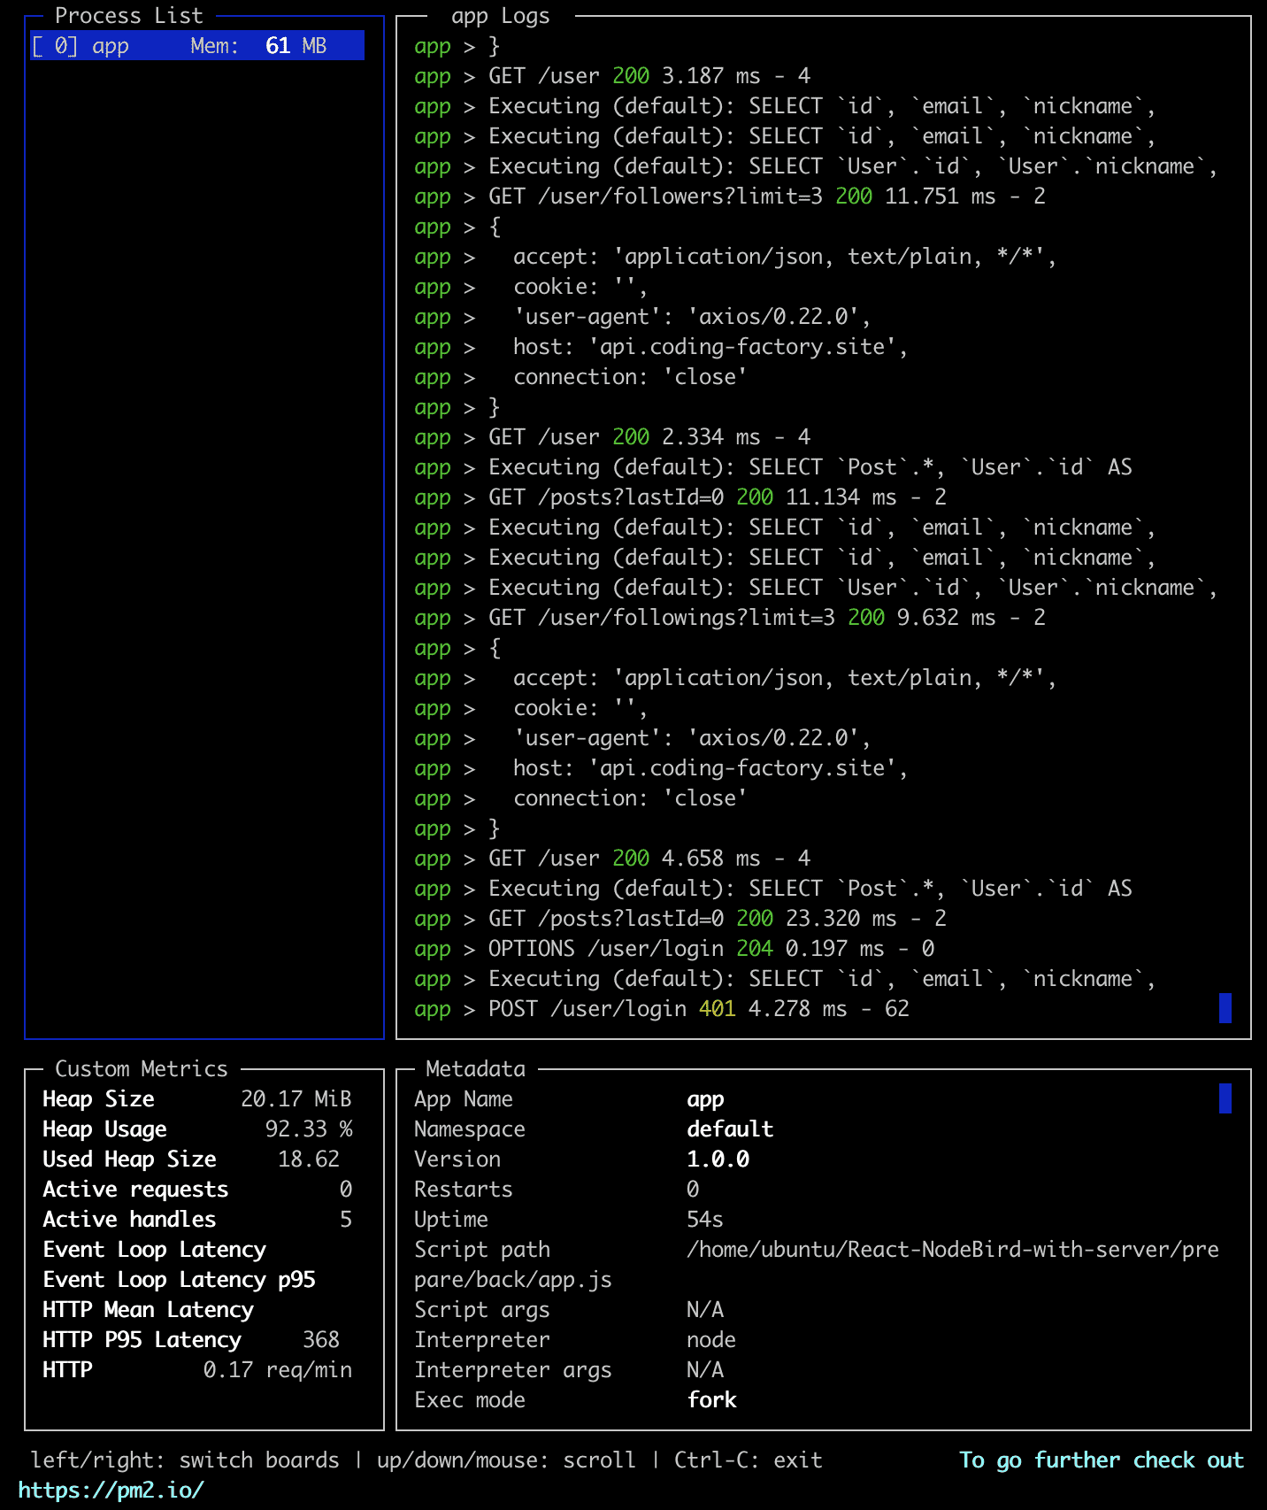Viewport: 1267px width, 1510px height.
Task: Select the app process in Process List
Action: (196, 45)
